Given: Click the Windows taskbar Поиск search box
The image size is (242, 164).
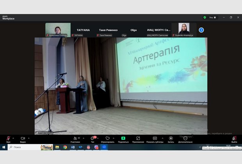Looking at the screenshot, I should (23, 147).
